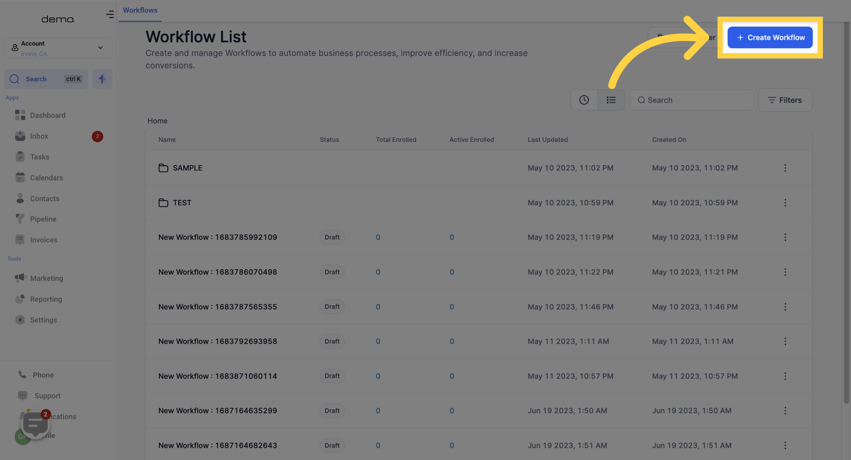Open Support in the sidebar
The image size is (851, 460).
(x=39, y=396)
